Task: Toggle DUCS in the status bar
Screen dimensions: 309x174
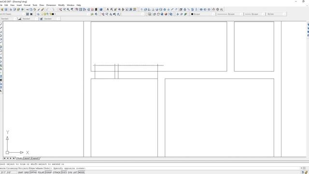Action: pyautogui.click(x=64, y=173)
